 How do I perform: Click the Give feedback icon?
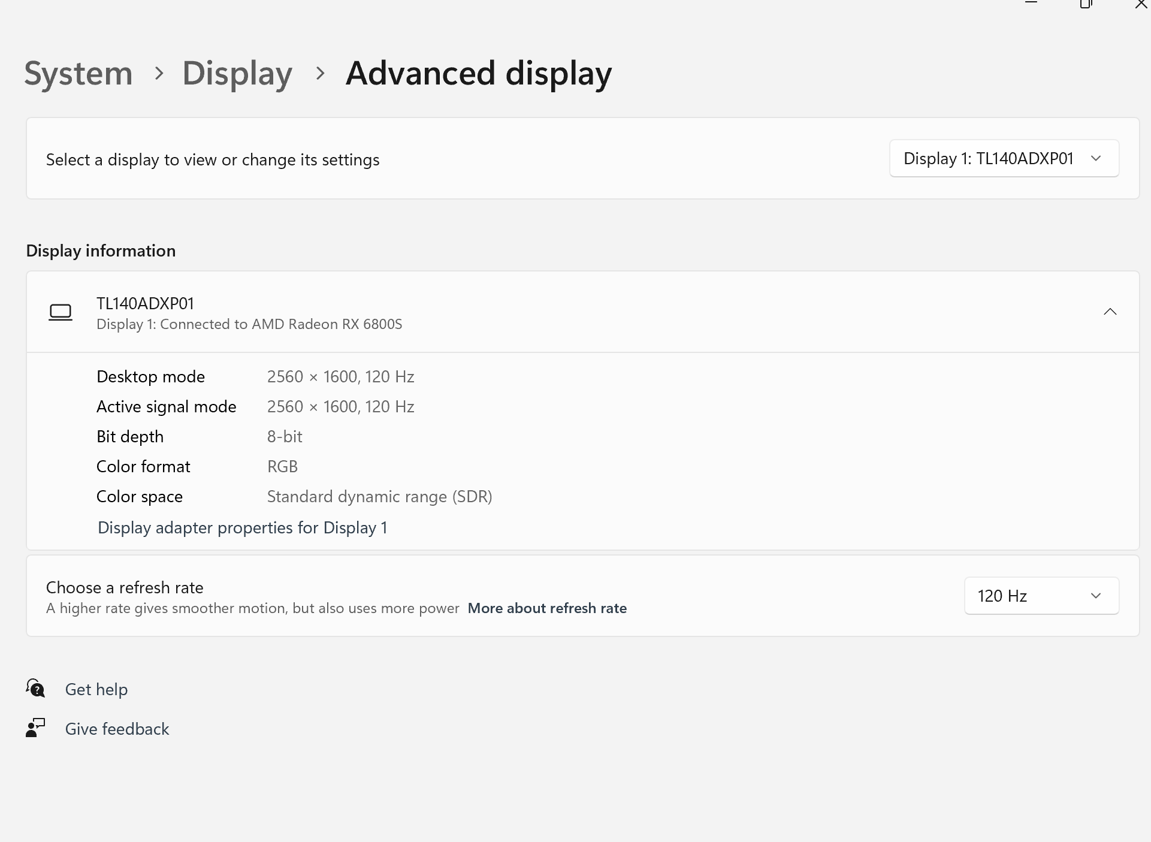(35, 728)
